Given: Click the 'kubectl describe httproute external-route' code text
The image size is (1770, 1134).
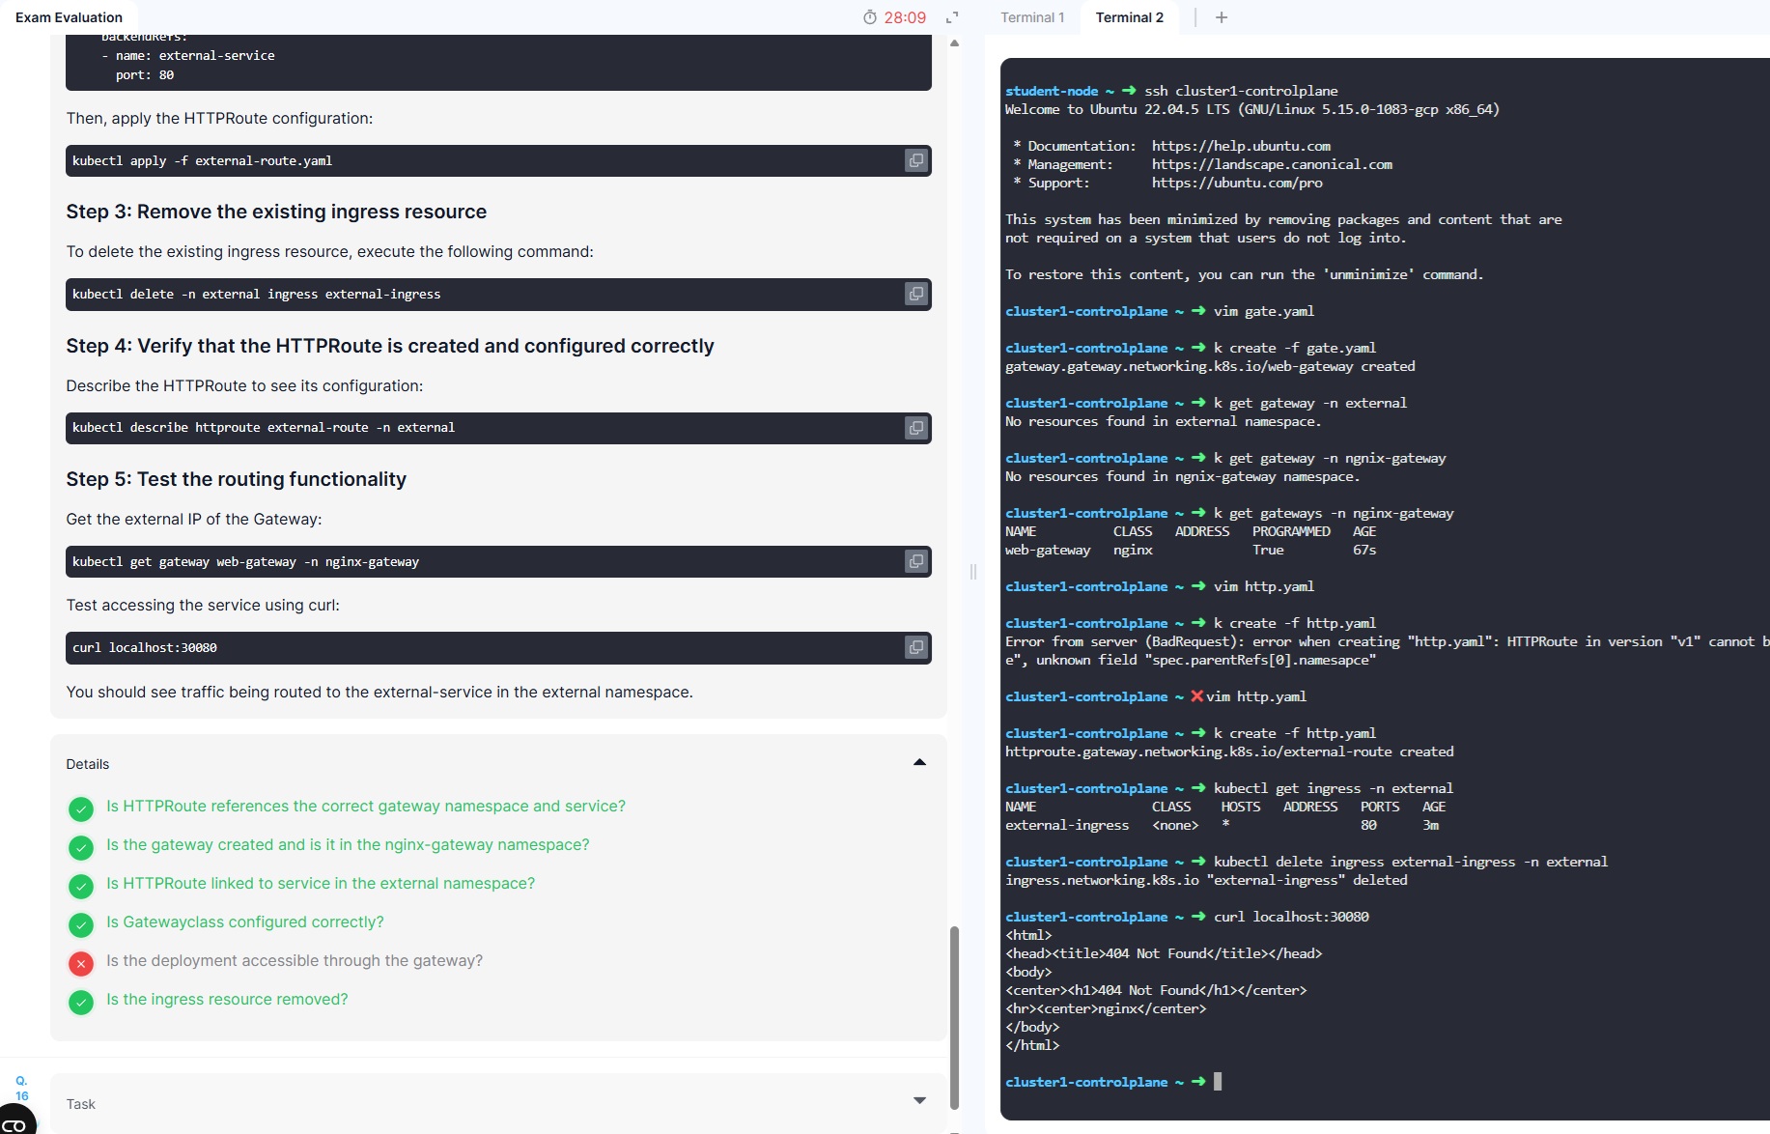Looking at the screenshot, I should pyautogui.click(x=263, y=427).
